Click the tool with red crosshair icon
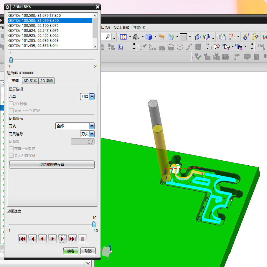Image resolution: width=267 pixels, height=267 pixels. click(x=217, y=47)
